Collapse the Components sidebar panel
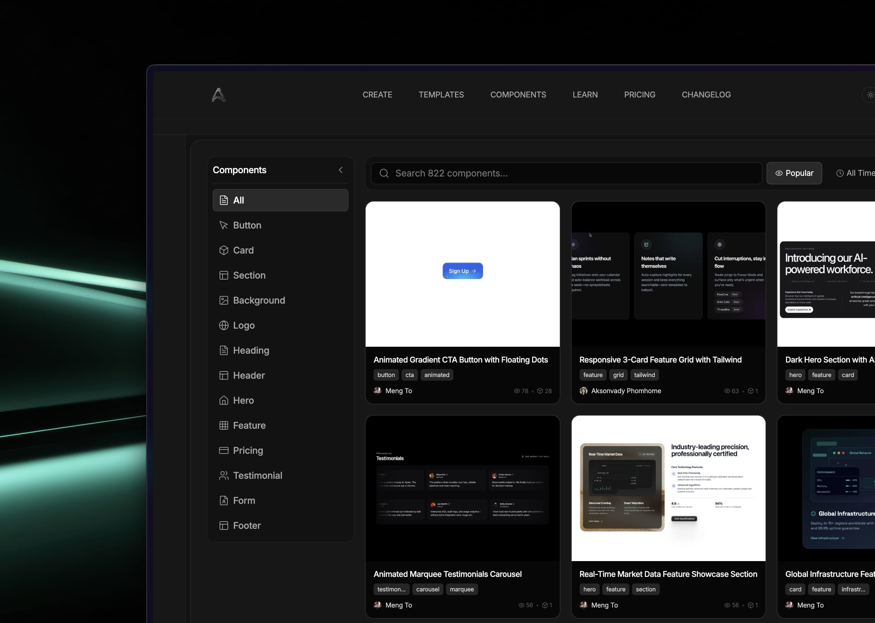Viewport: 875px width, 623px height. point(340,170)
